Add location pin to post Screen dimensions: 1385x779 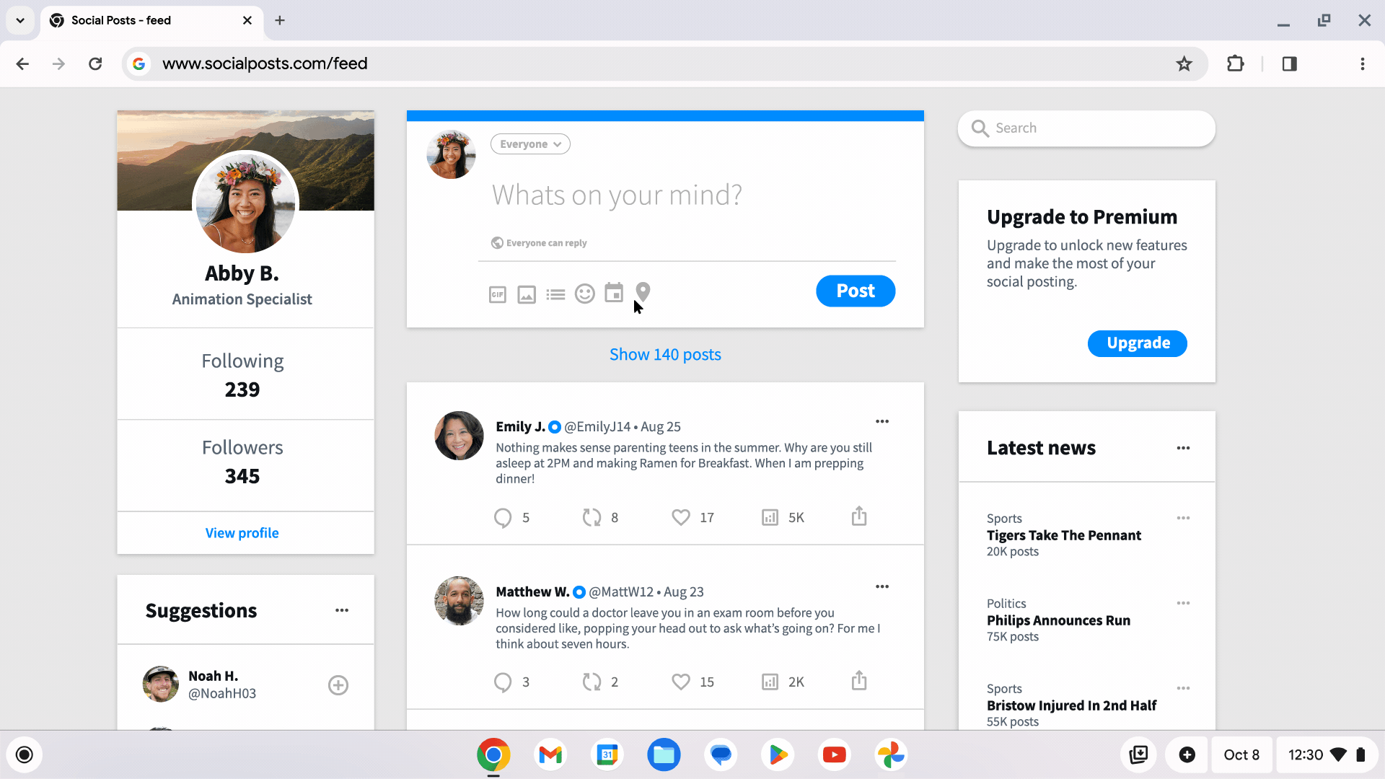tap(643, 291)
